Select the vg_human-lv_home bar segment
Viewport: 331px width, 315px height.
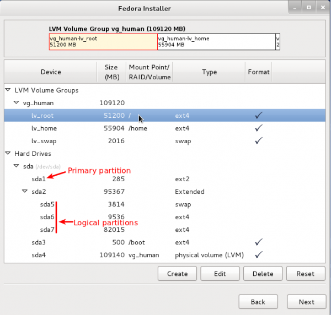point(216,42)
